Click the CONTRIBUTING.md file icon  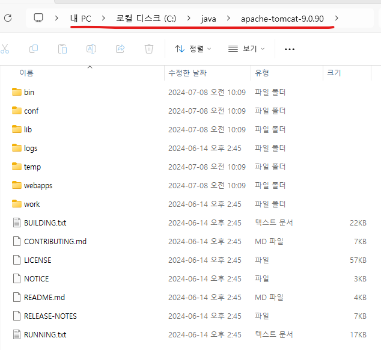(x=17, y=241)
